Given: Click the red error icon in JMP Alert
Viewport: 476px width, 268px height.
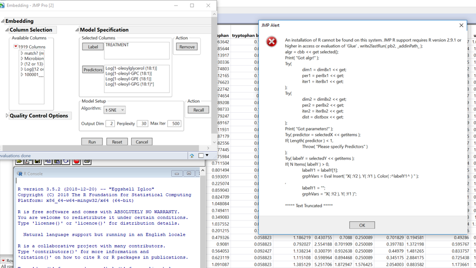Looking at the screenshot, I should coord(271,42).
